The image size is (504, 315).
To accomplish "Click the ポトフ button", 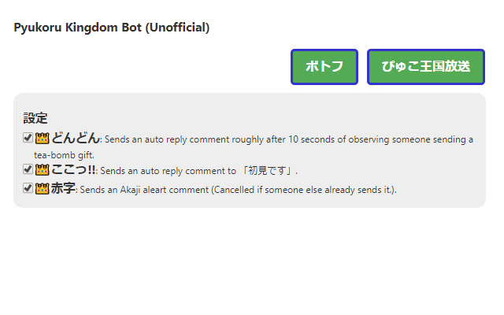I will click(x=324, y=67).
